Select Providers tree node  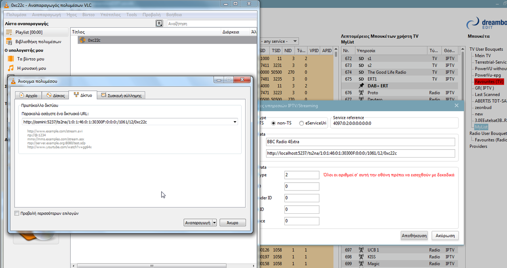pos(478,146)
